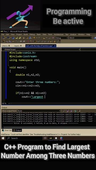Click the Visual Studio taskbar icon

[x=51, y=138]
